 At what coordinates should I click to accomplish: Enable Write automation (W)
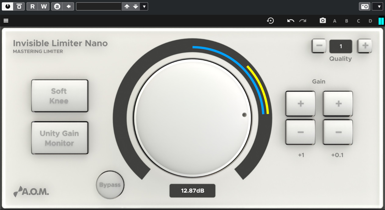tap(44, 6)
